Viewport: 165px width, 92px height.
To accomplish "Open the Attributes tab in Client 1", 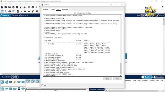I will tap(65, 9).
